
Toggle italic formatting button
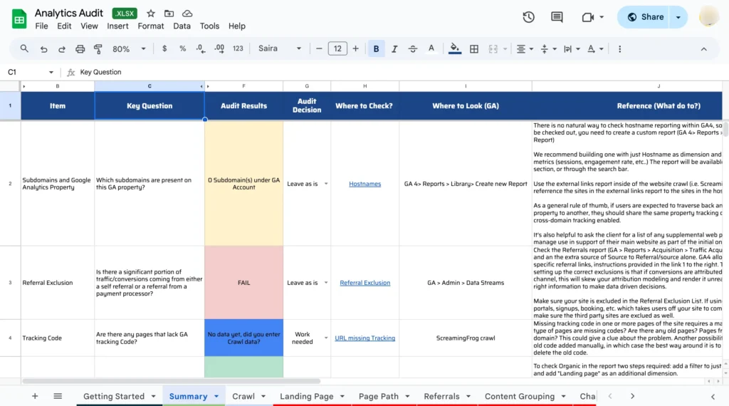click(x=394, y=49)
